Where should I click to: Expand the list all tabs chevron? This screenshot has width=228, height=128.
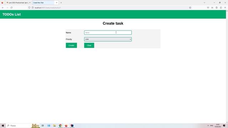click(x=204, y=2)
